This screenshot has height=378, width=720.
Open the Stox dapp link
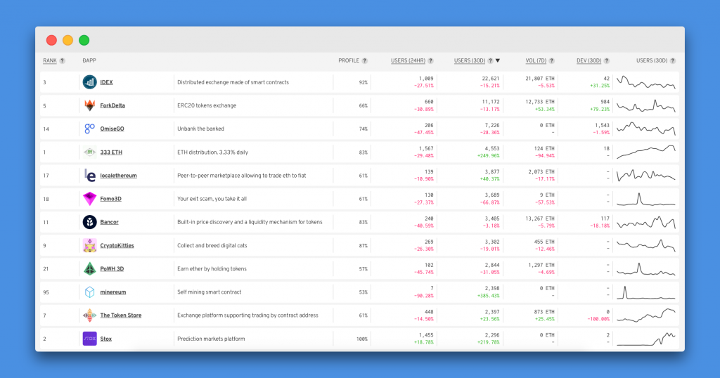(x=106, y=339)
